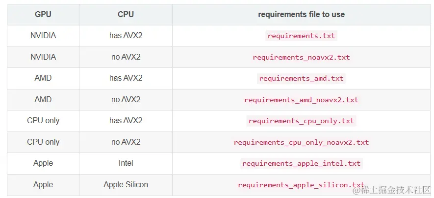Click the "requirements file to use" header

pos(301,14)
